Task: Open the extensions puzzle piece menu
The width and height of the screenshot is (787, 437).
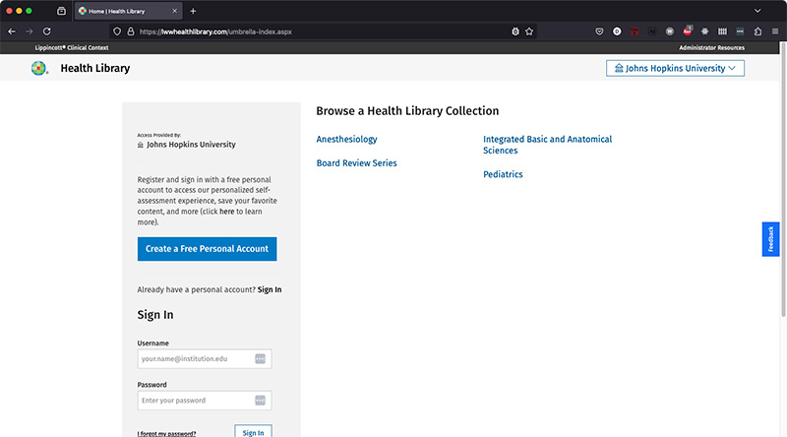Action: pos(757,31)
